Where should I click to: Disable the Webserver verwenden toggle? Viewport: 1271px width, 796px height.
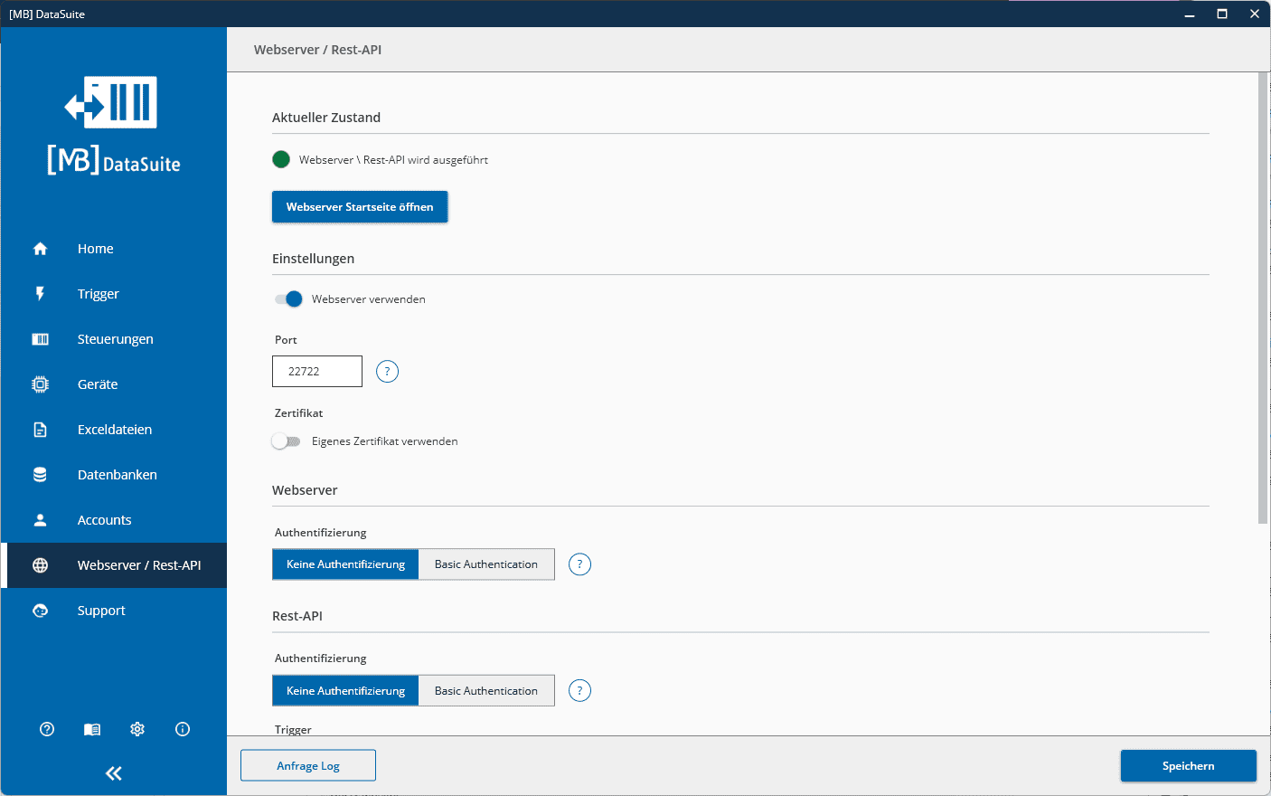click(288, 299)
